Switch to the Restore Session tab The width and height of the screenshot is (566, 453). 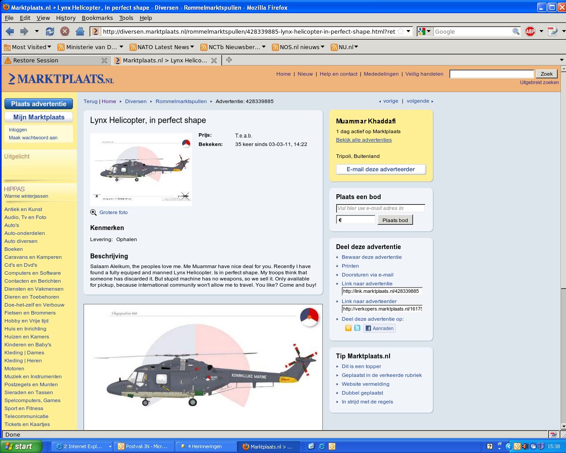pyautogui.click(x=36, y=61)
